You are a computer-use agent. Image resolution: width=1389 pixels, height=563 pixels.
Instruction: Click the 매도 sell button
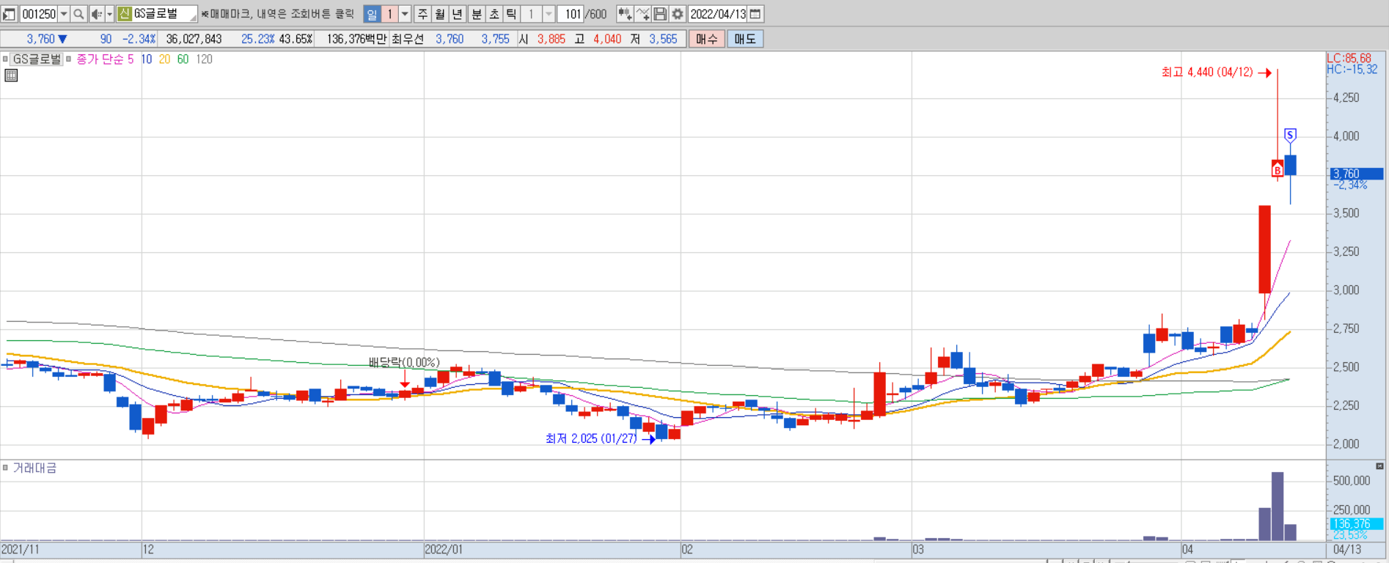[x=745, y=39]
